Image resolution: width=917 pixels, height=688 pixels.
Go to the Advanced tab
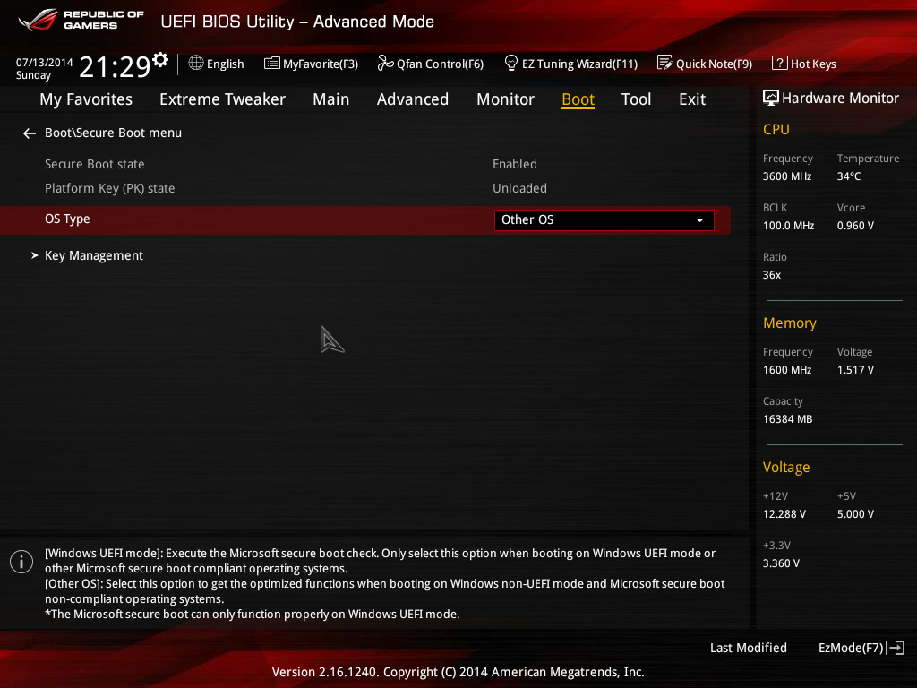pyautogui.click(x=412, y=99)
